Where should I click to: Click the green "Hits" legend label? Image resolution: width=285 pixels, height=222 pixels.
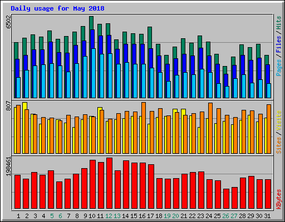click(x=279, y=23)
